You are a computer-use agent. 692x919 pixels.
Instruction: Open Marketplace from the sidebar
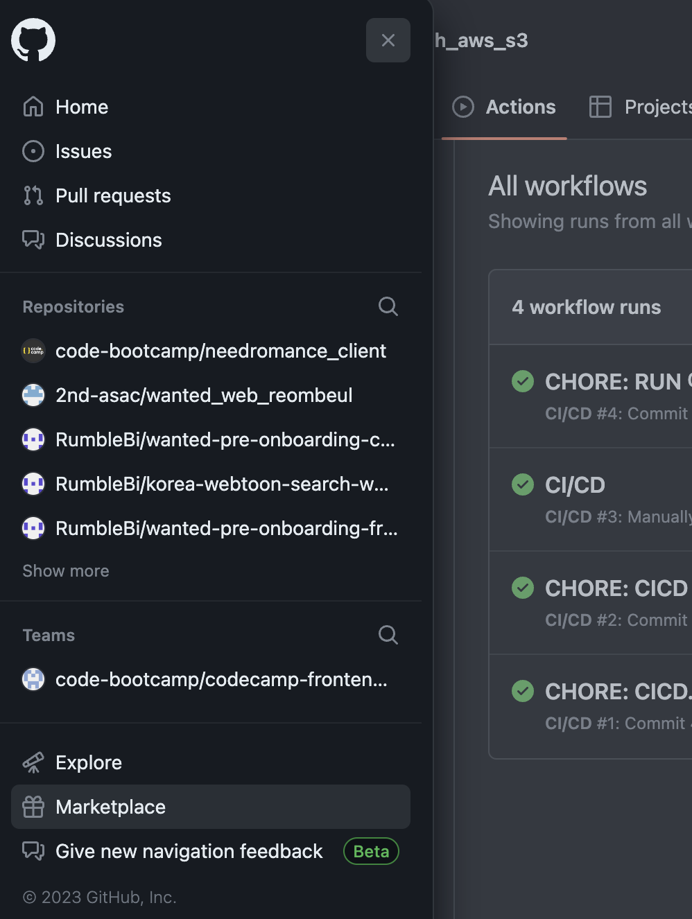[211, 807]
